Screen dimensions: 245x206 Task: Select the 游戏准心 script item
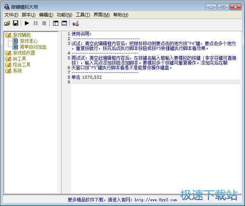pyautogui.click(x=29, y=41)
